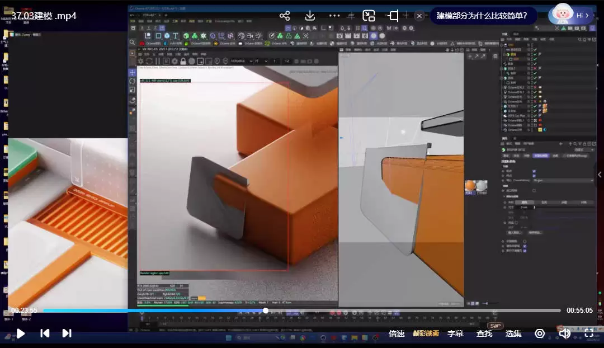Skip to the next video
The height and width of the screenshot is (348, 604).
click(67, 333)
